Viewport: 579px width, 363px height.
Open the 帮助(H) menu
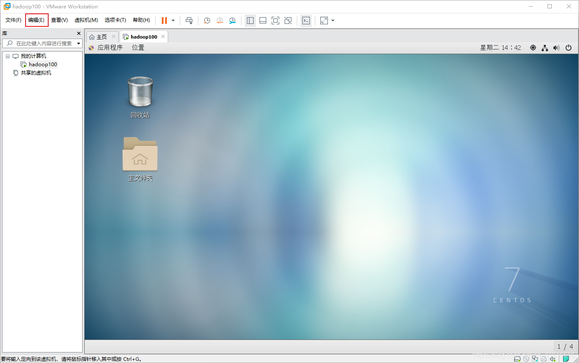pyautogui.click(x=141, y=20)
